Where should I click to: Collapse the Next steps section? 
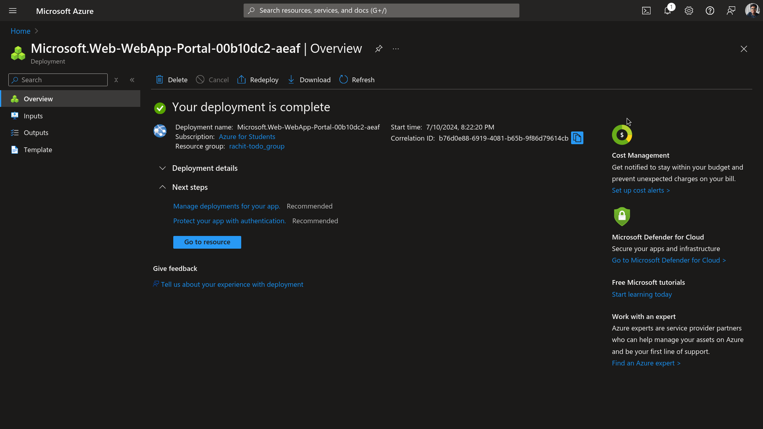163,187
